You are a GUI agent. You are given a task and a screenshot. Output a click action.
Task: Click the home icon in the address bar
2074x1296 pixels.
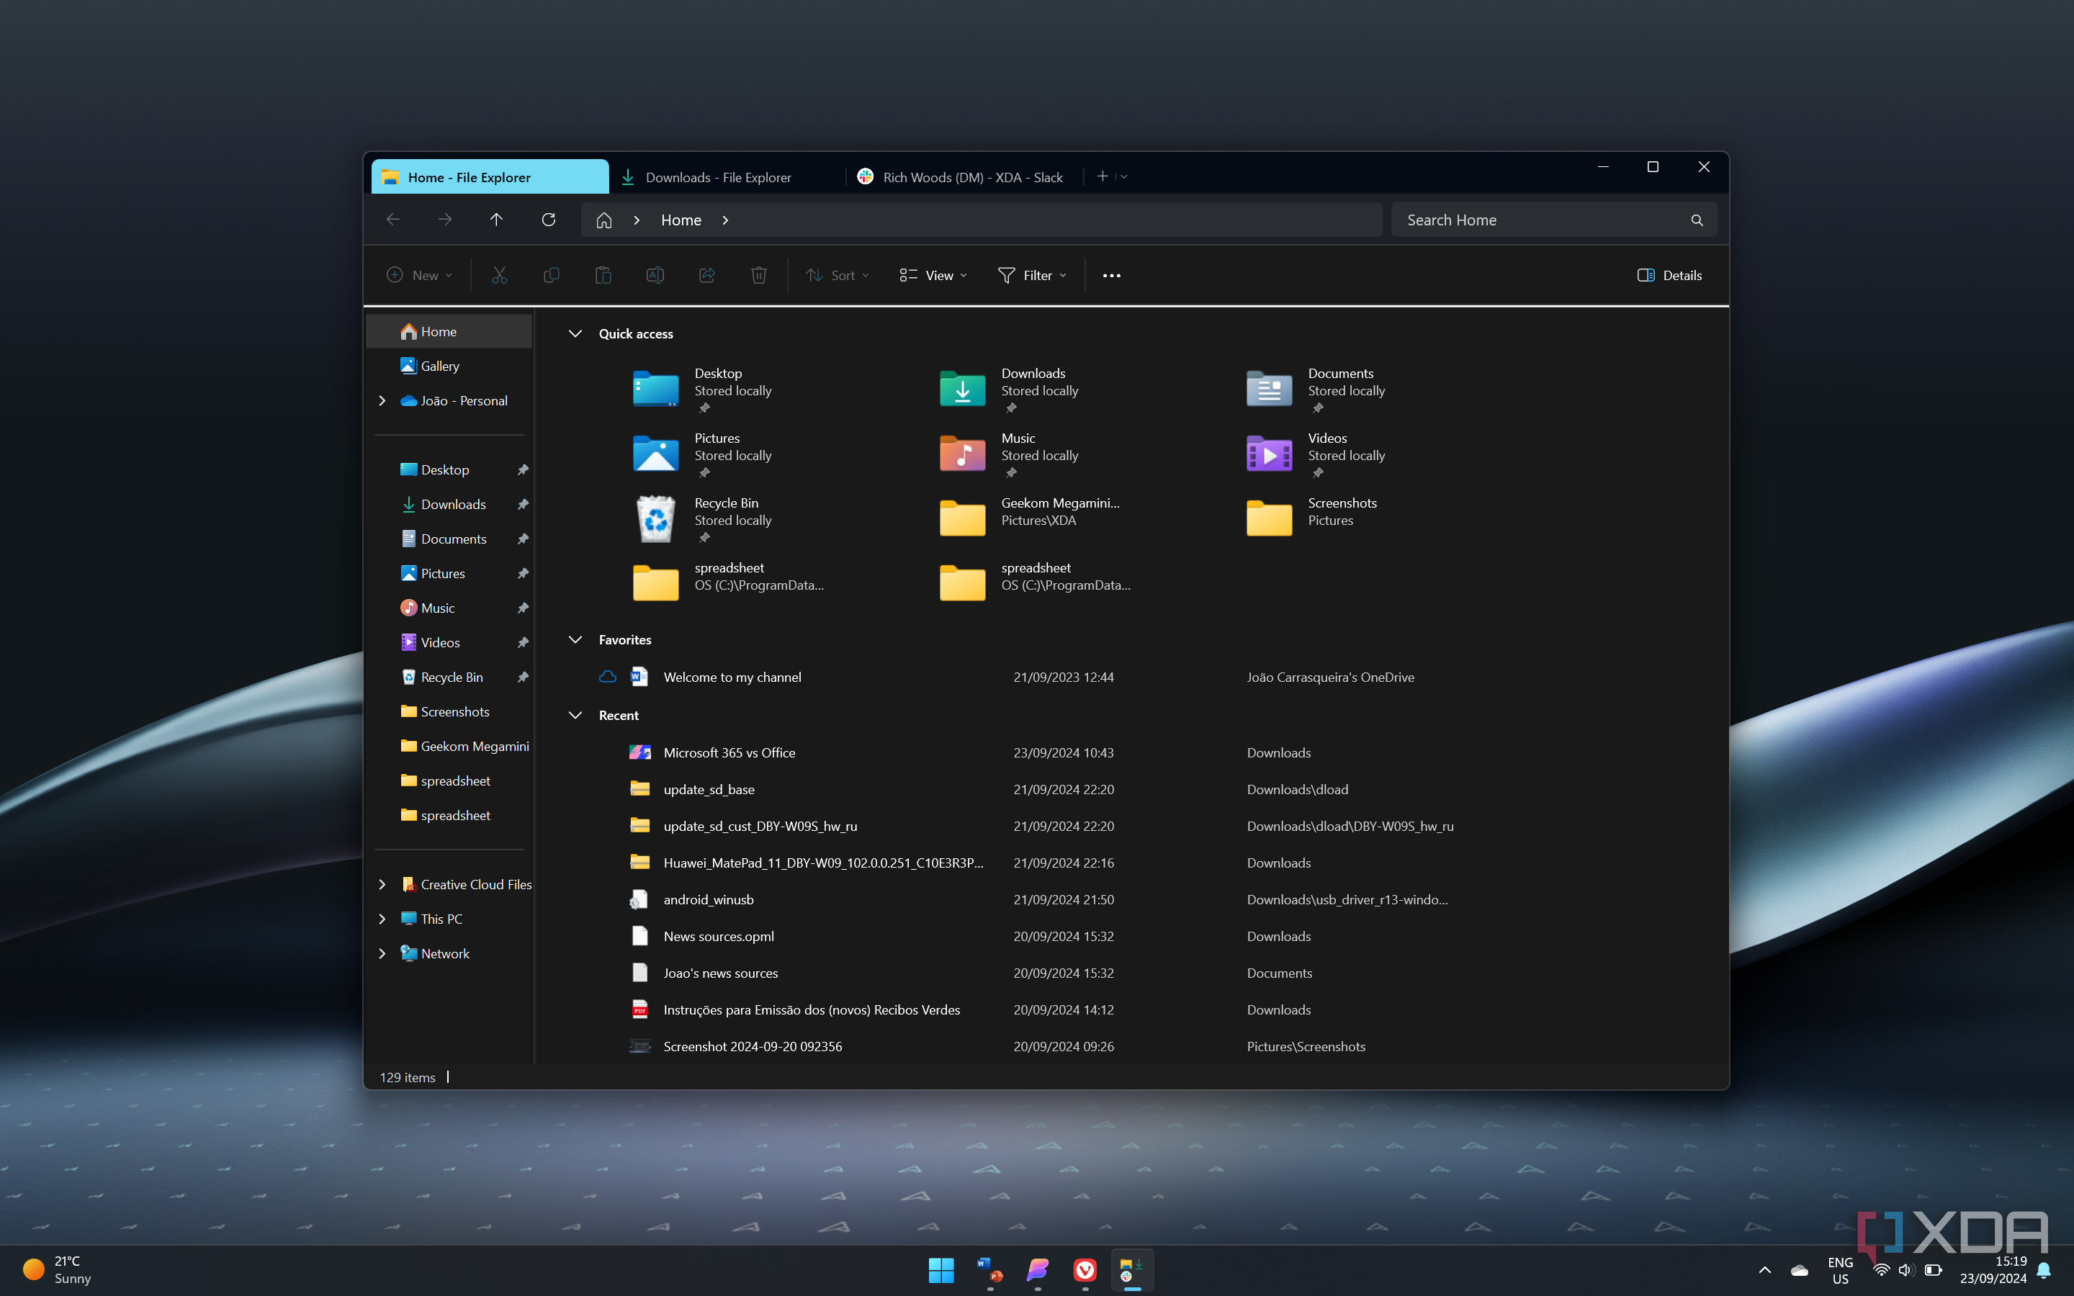[604, 220]
